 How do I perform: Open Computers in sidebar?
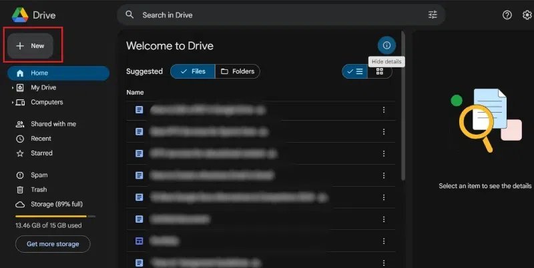(x=47, y=102)
